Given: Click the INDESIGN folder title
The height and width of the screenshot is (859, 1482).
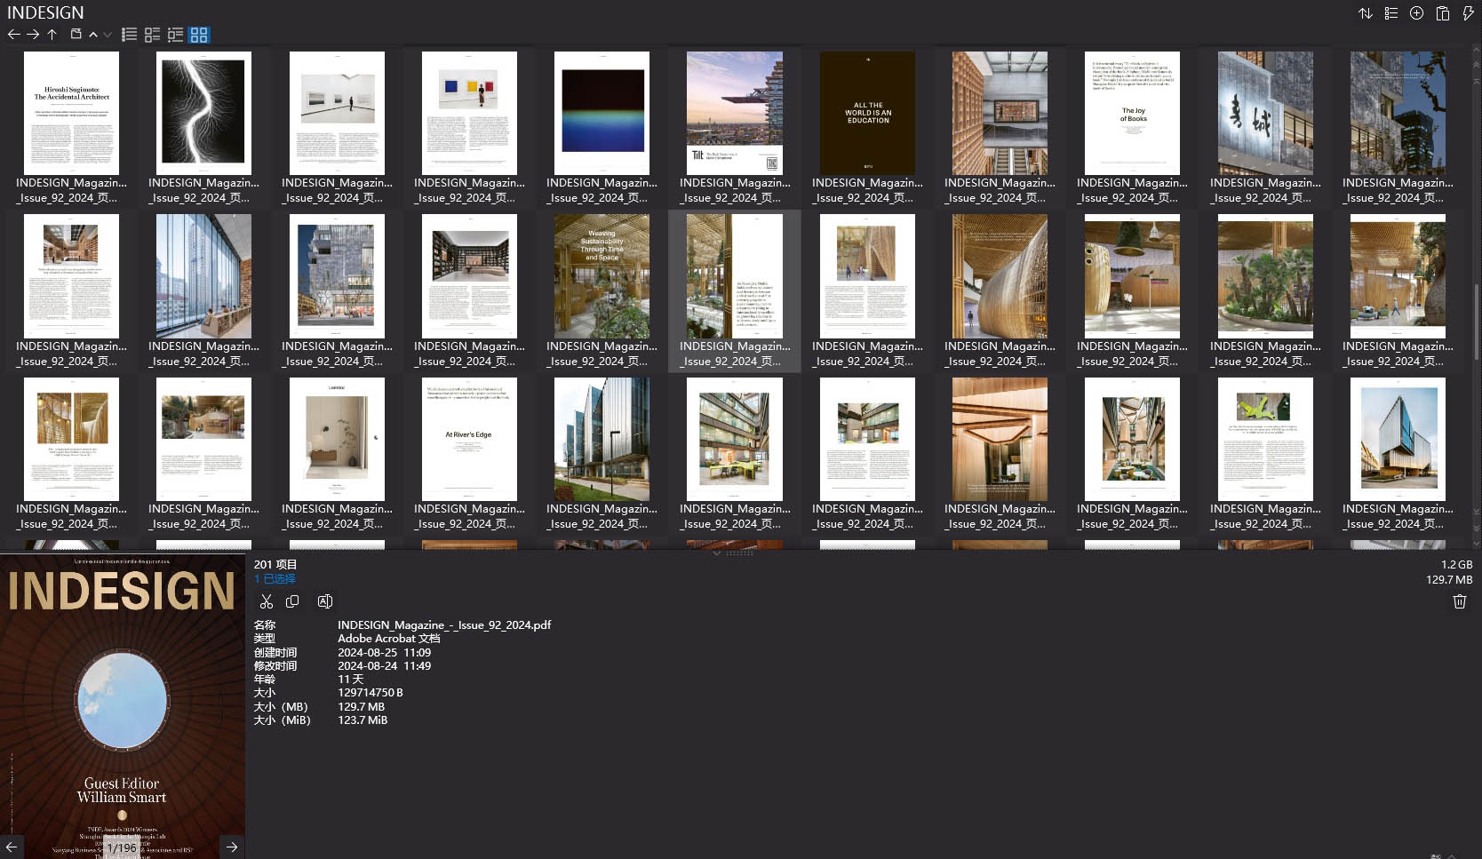Looking at the screenshot, I should (x=45, y=12).
